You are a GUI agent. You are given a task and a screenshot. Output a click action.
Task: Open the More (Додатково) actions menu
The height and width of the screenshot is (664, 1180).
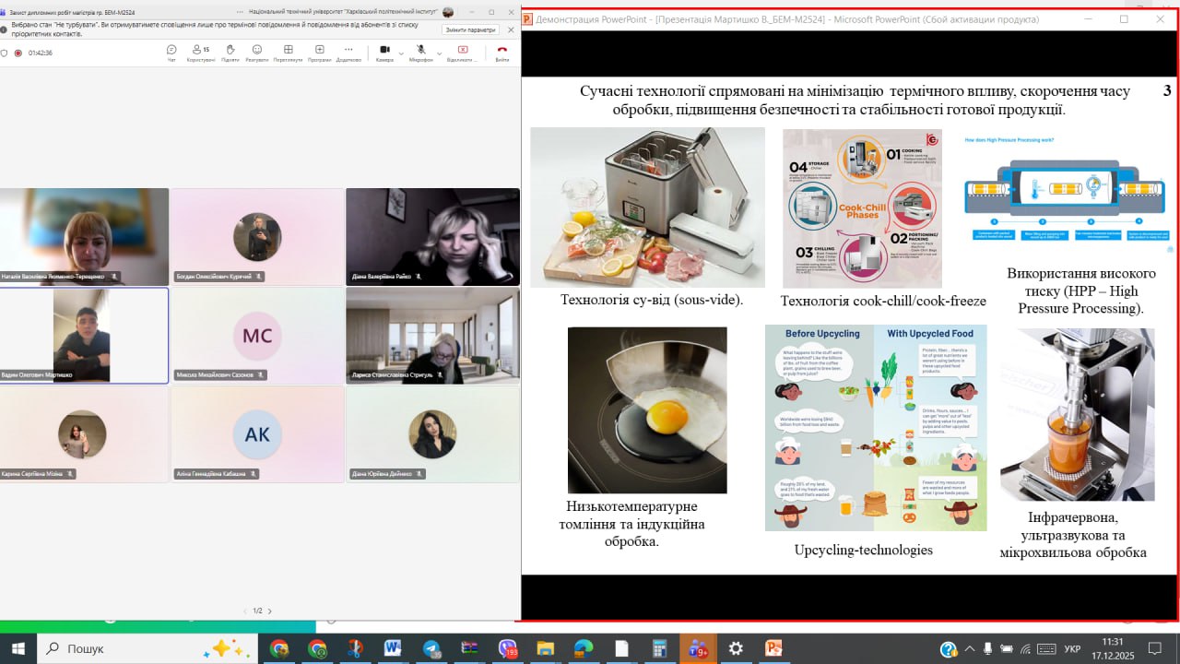(x=348, y=52)
